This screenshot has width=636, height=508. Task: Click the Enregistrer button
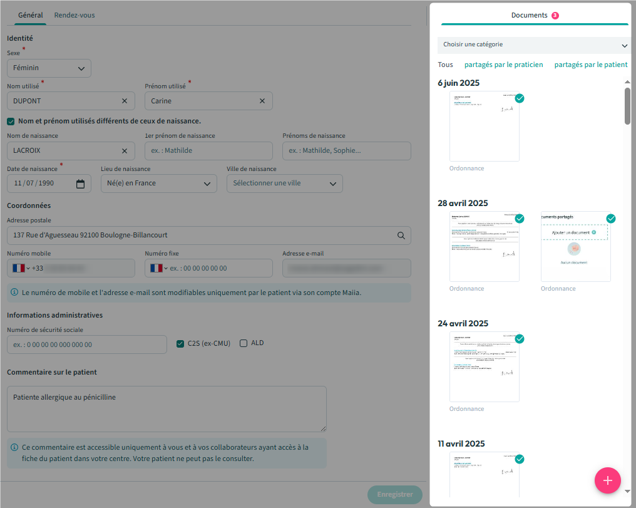point(395,494)
